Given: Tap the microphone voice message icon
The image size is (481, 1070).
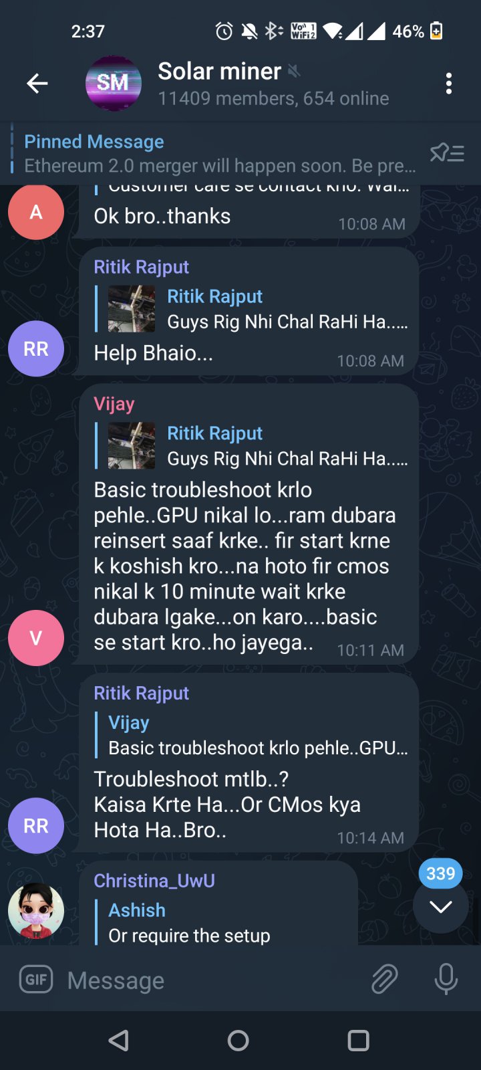Looking at the screenshot, I should pos(446,980).
